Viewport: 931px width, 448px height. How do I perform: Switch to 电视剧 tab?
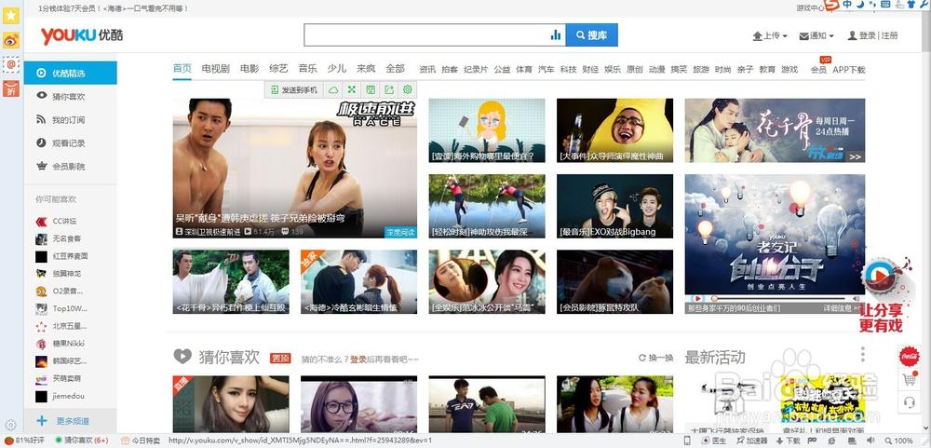click(216, 68)
